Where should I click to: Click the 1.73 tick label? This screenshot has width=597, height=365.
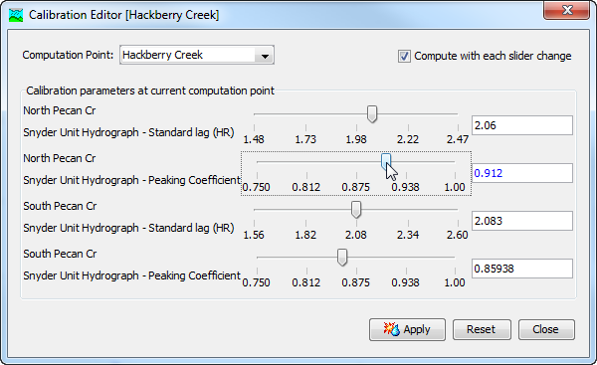click(305, 139)
